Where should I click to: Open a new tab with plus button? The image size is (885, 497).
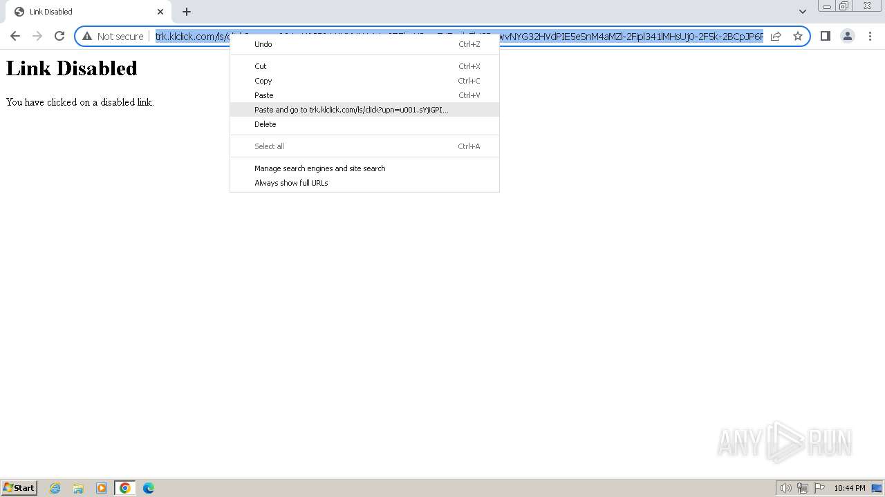(x=187, y=12)
